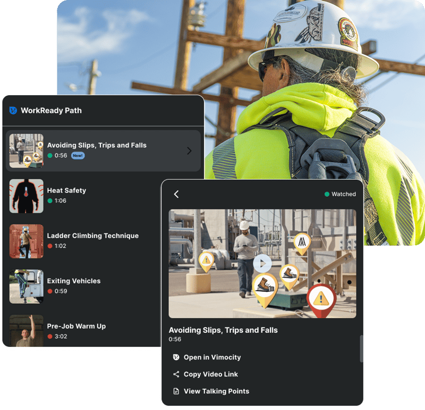Click the Vimocity icon next to Open in Vimocity
Viewport: 425px width, 410px height.
pyautogui.click(x=176, y=357)
